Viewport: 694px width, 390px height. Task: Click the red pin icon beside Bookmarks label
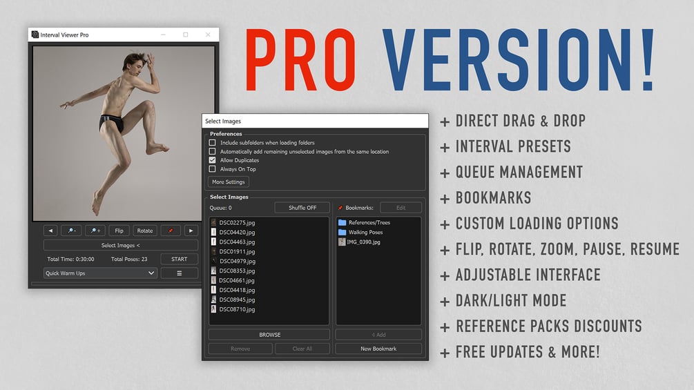click(x=340, y=207)
